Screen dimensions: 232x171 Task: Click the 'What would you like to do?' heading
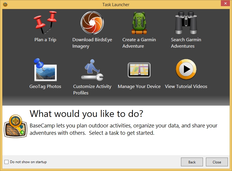[87, 114]
